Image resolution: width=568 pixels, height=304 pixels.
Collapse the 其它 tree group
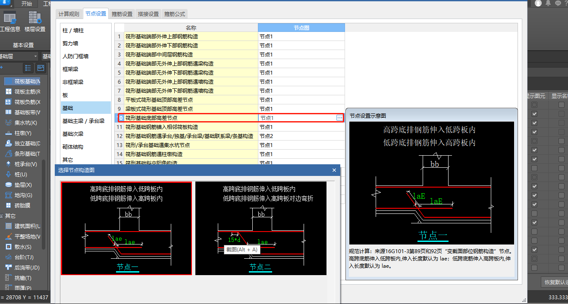click(x=2, y=216)
